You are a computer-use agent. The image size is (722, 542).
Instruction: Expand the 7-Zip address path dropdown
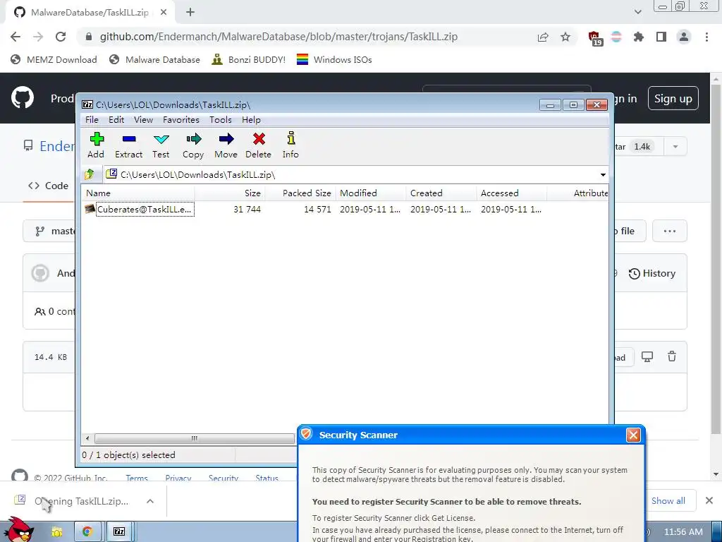[x=603, y=175]
